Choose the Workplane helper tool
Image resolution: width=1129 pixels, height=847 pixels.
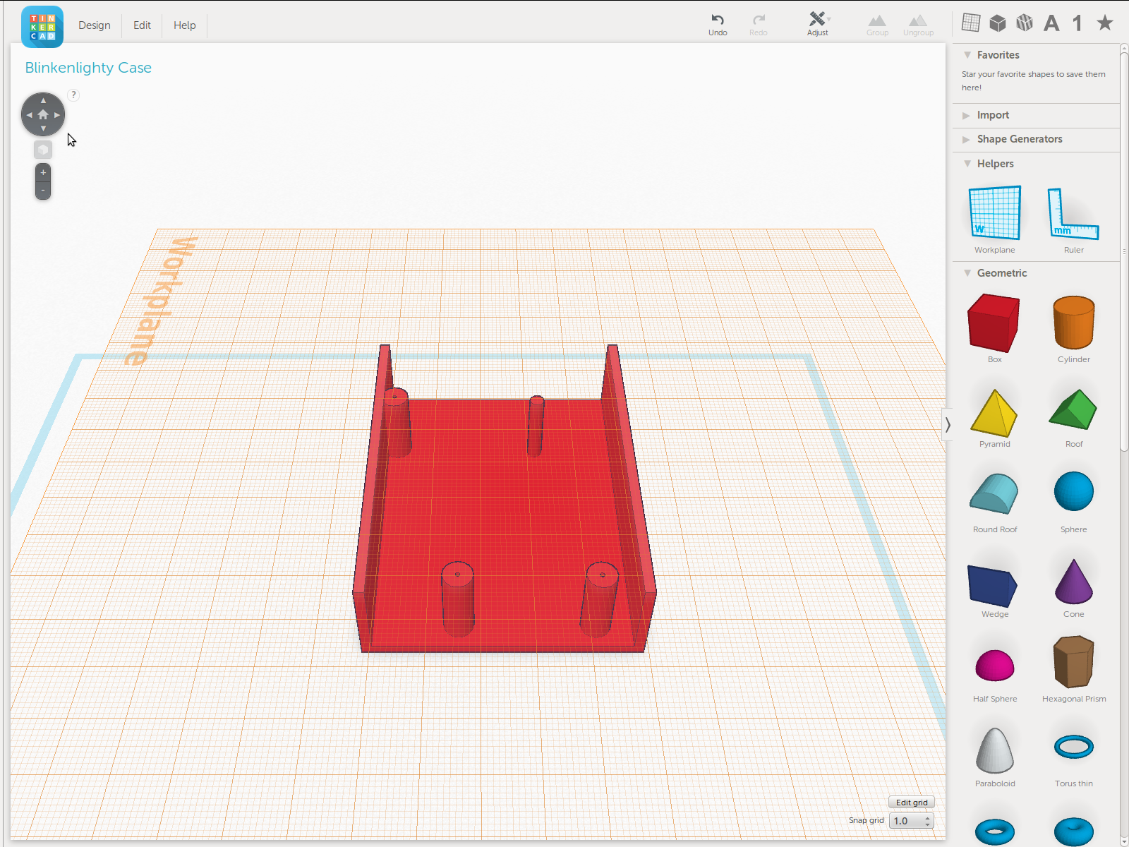pyautogui.click(x=994, y=213)
